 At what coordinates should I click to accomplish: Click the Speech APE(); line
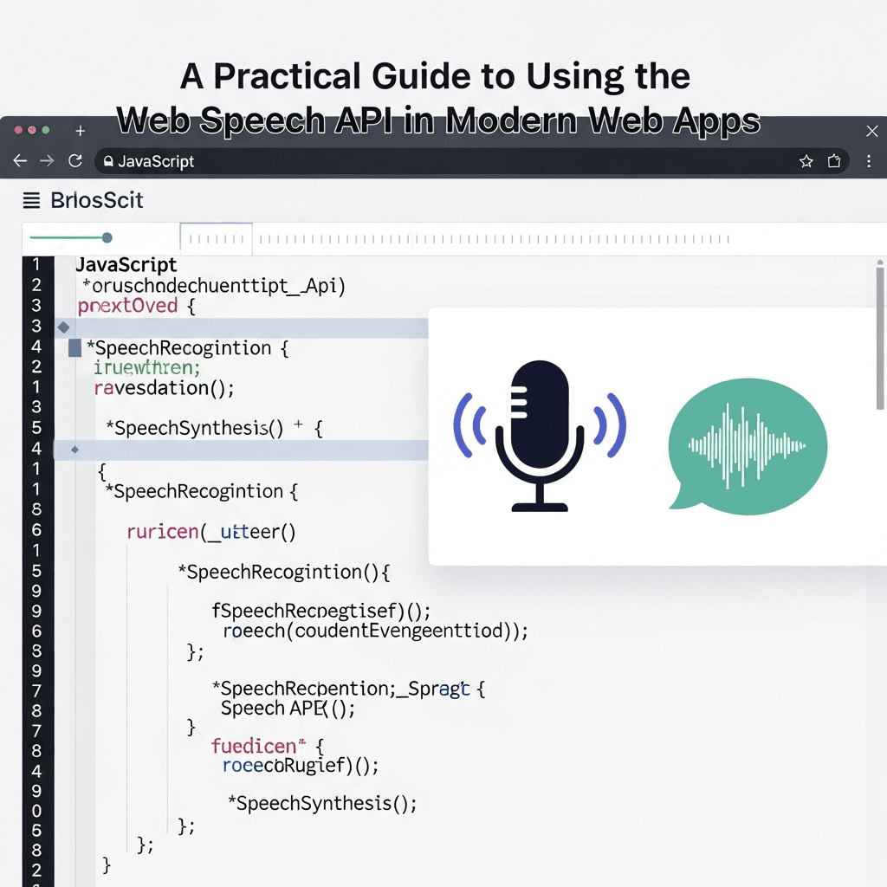(288, 709)
